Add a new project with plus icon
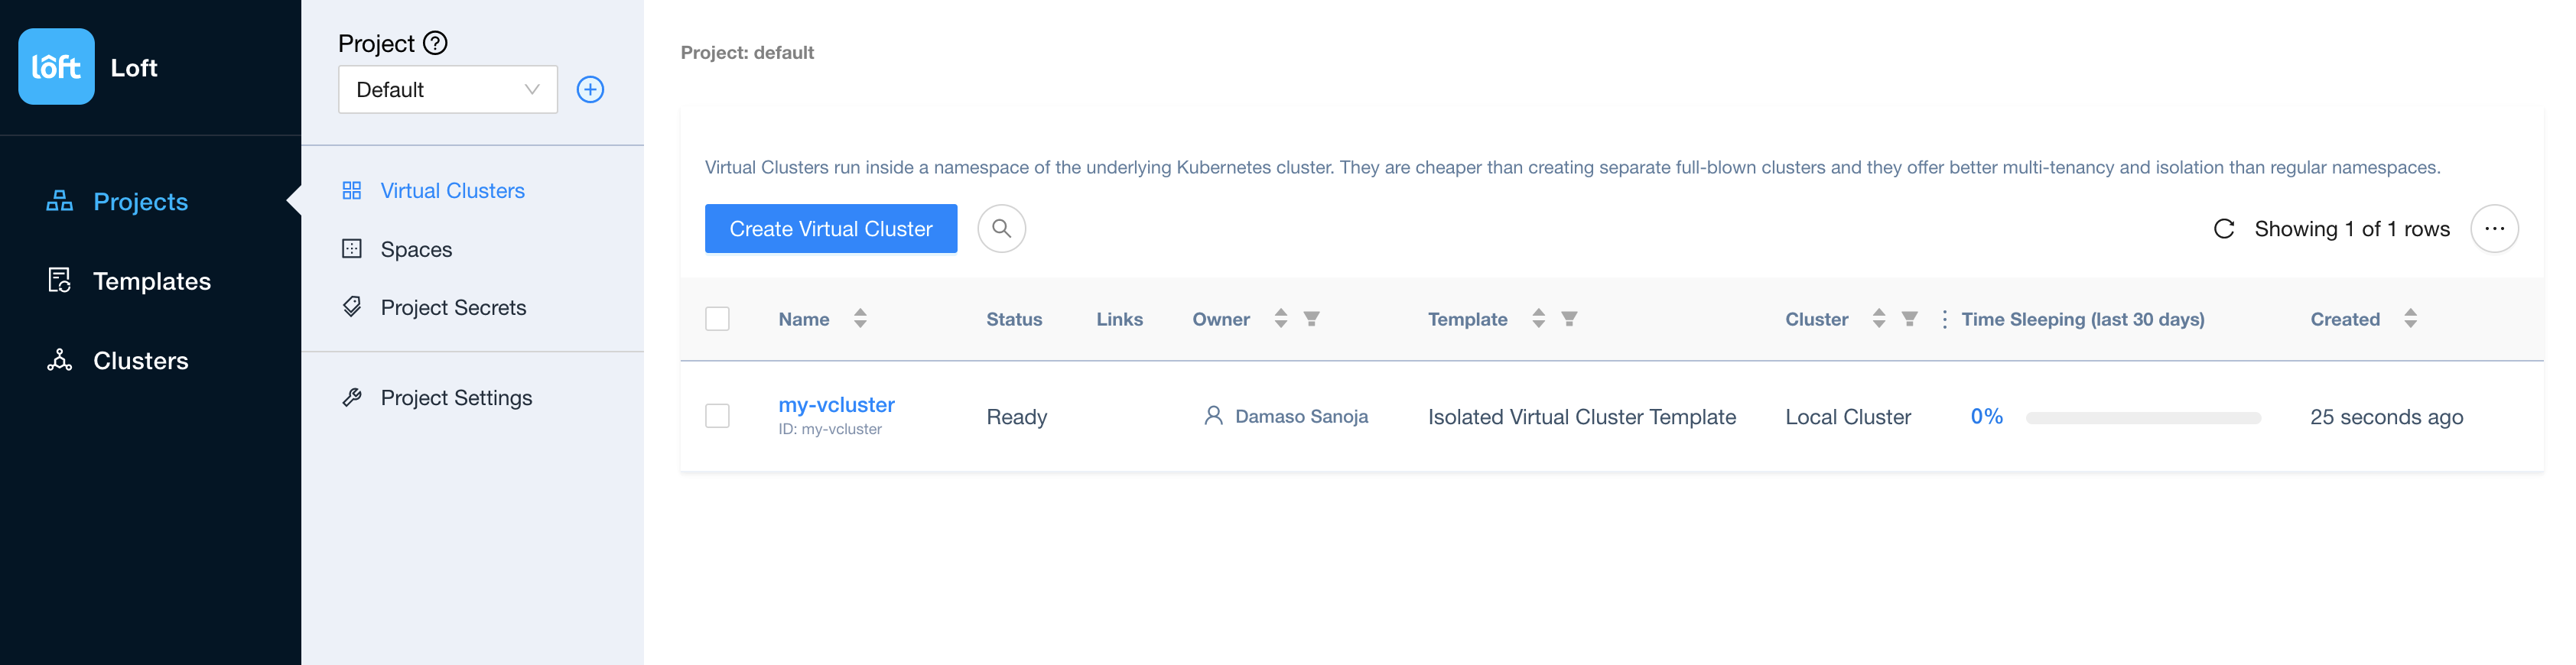Viewport: 2576px width, 665px height. [x=590, y=90]
